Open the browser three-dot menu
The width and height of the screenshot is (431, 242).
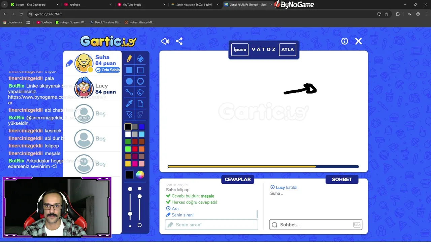pyautogui.click(x=426, y=14)
